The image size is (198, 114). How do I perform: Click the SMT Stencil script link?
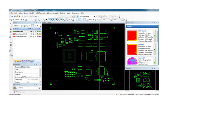tap(142, 31)
